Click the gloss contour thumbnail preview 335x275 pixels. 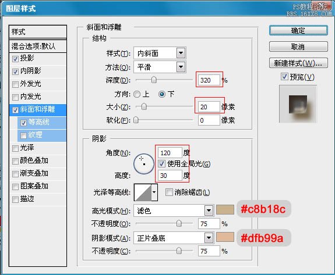(143, 192)
